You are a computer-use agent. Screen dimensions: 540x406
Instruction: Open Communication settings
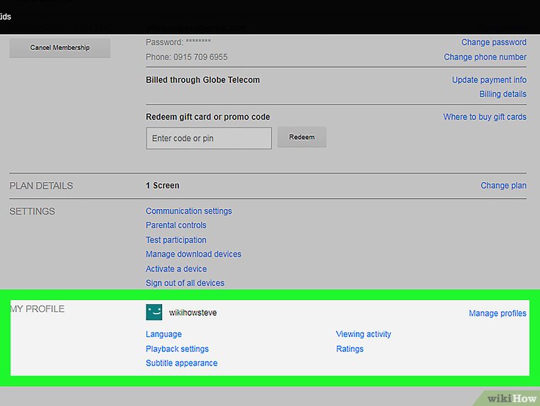[x=188, y=211]
